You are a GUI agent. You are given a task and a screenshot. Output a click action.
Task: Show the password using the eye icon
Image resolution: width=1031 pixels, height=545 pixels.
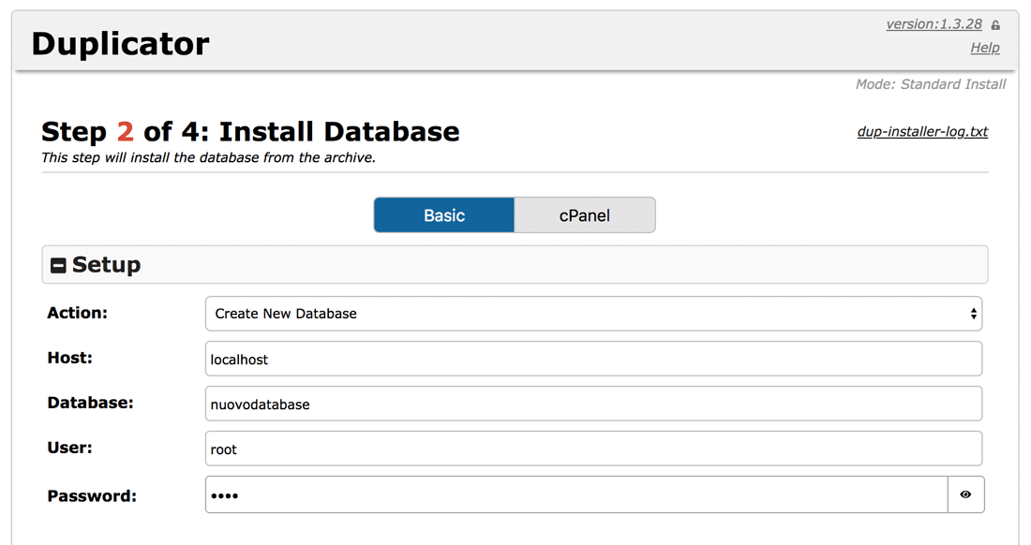pos(965,494)
